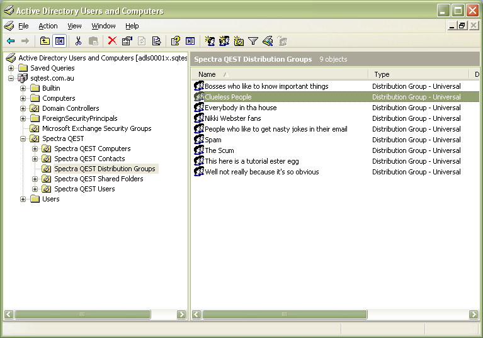Viewport: 483px width, 338px height.
Task: Click right arrow of left pane scrollbar
Action: (181, 314)
